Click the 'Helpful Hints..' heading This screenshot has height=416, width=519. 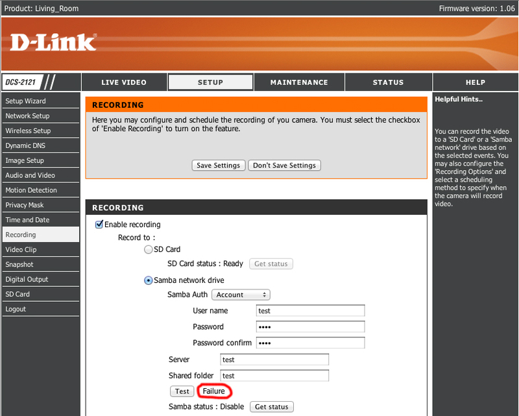point(459,99)
